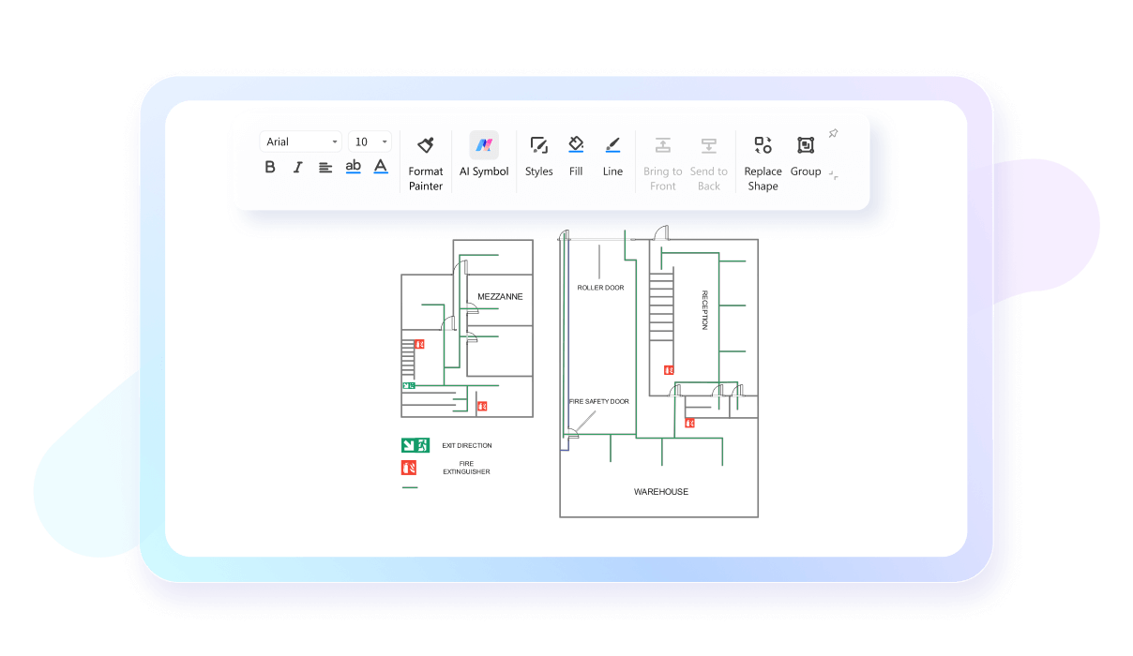Select the green exit direction legend symbol
Screen dimensions: 1133x656
[x=415, y=445]
